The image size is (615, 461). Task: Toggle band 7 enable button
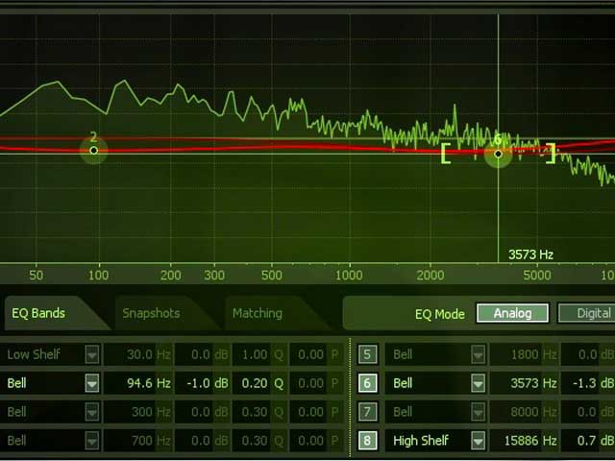(367, 412)
